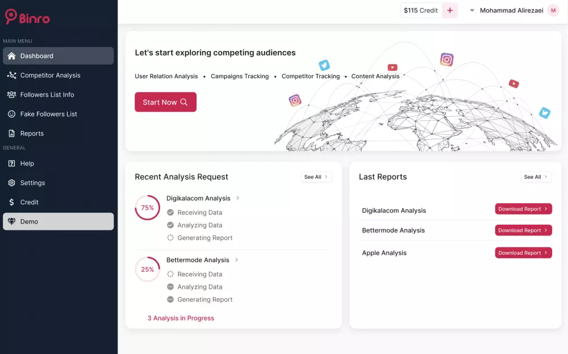
Task: Select the Demo gift box icon
Action: click(x=11, y=222)
